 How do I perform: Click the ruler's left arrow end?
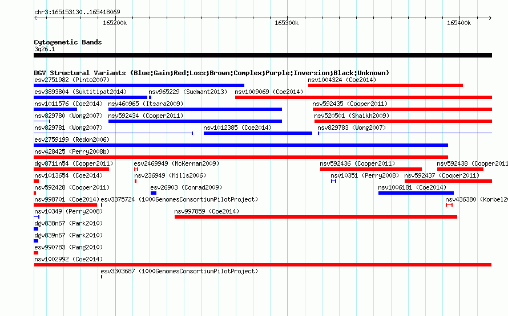(x=35, y=18)
